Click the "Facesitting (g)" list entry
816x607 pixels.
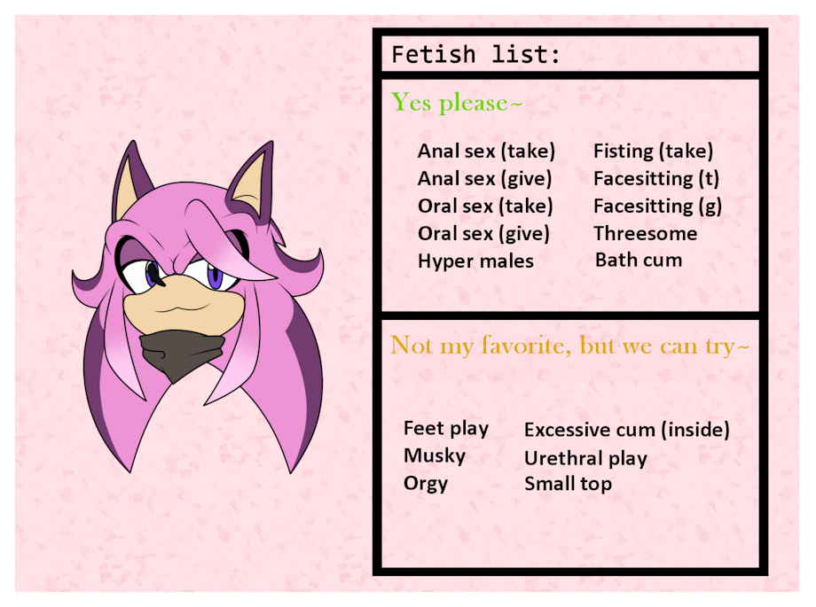[x=657, y=206]
